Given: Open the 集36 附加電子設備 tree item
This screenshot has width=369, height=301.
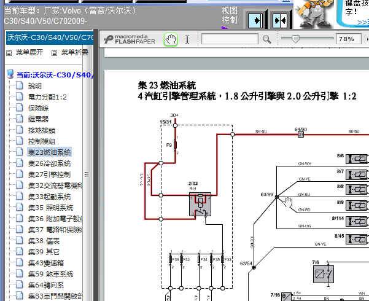Looking at the screenshot, I should point(55,219).
